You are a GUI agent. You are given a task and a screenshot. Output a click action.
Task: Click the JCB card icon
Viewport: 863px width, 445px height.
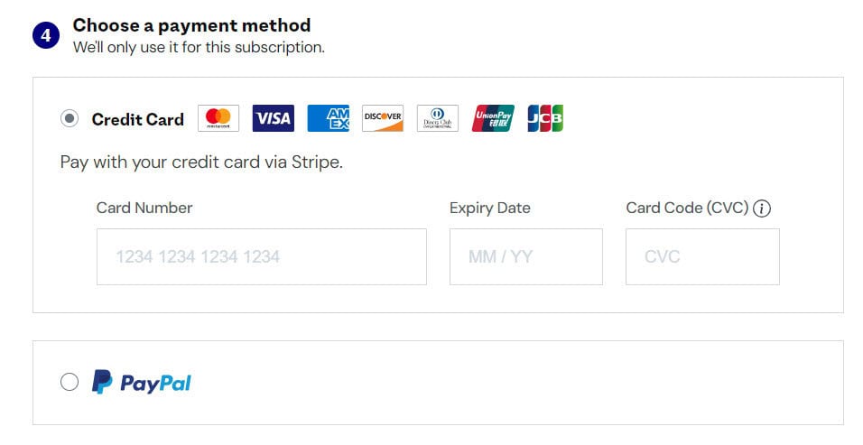(x=545, y=118)
